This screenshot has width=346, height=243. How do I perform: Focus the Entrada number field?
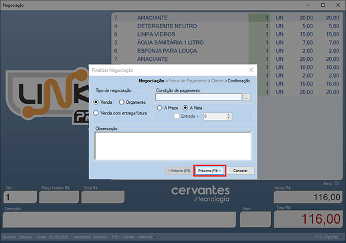click(x=215, y=116)
